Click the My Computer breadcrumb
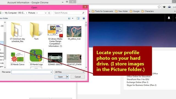 pyautogui.click(x=15, y=13)
